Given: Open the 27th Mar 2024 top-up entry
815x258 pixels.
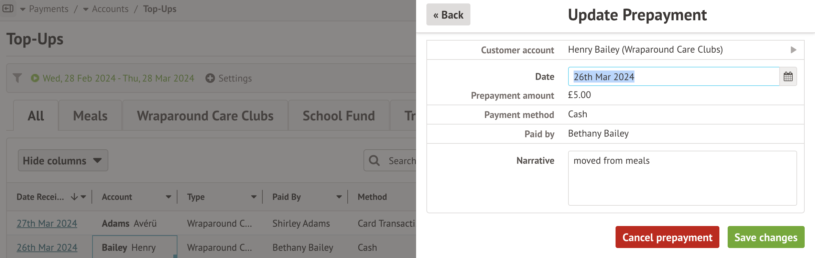Looking at the screenshot, I should (x=47, y=223).
